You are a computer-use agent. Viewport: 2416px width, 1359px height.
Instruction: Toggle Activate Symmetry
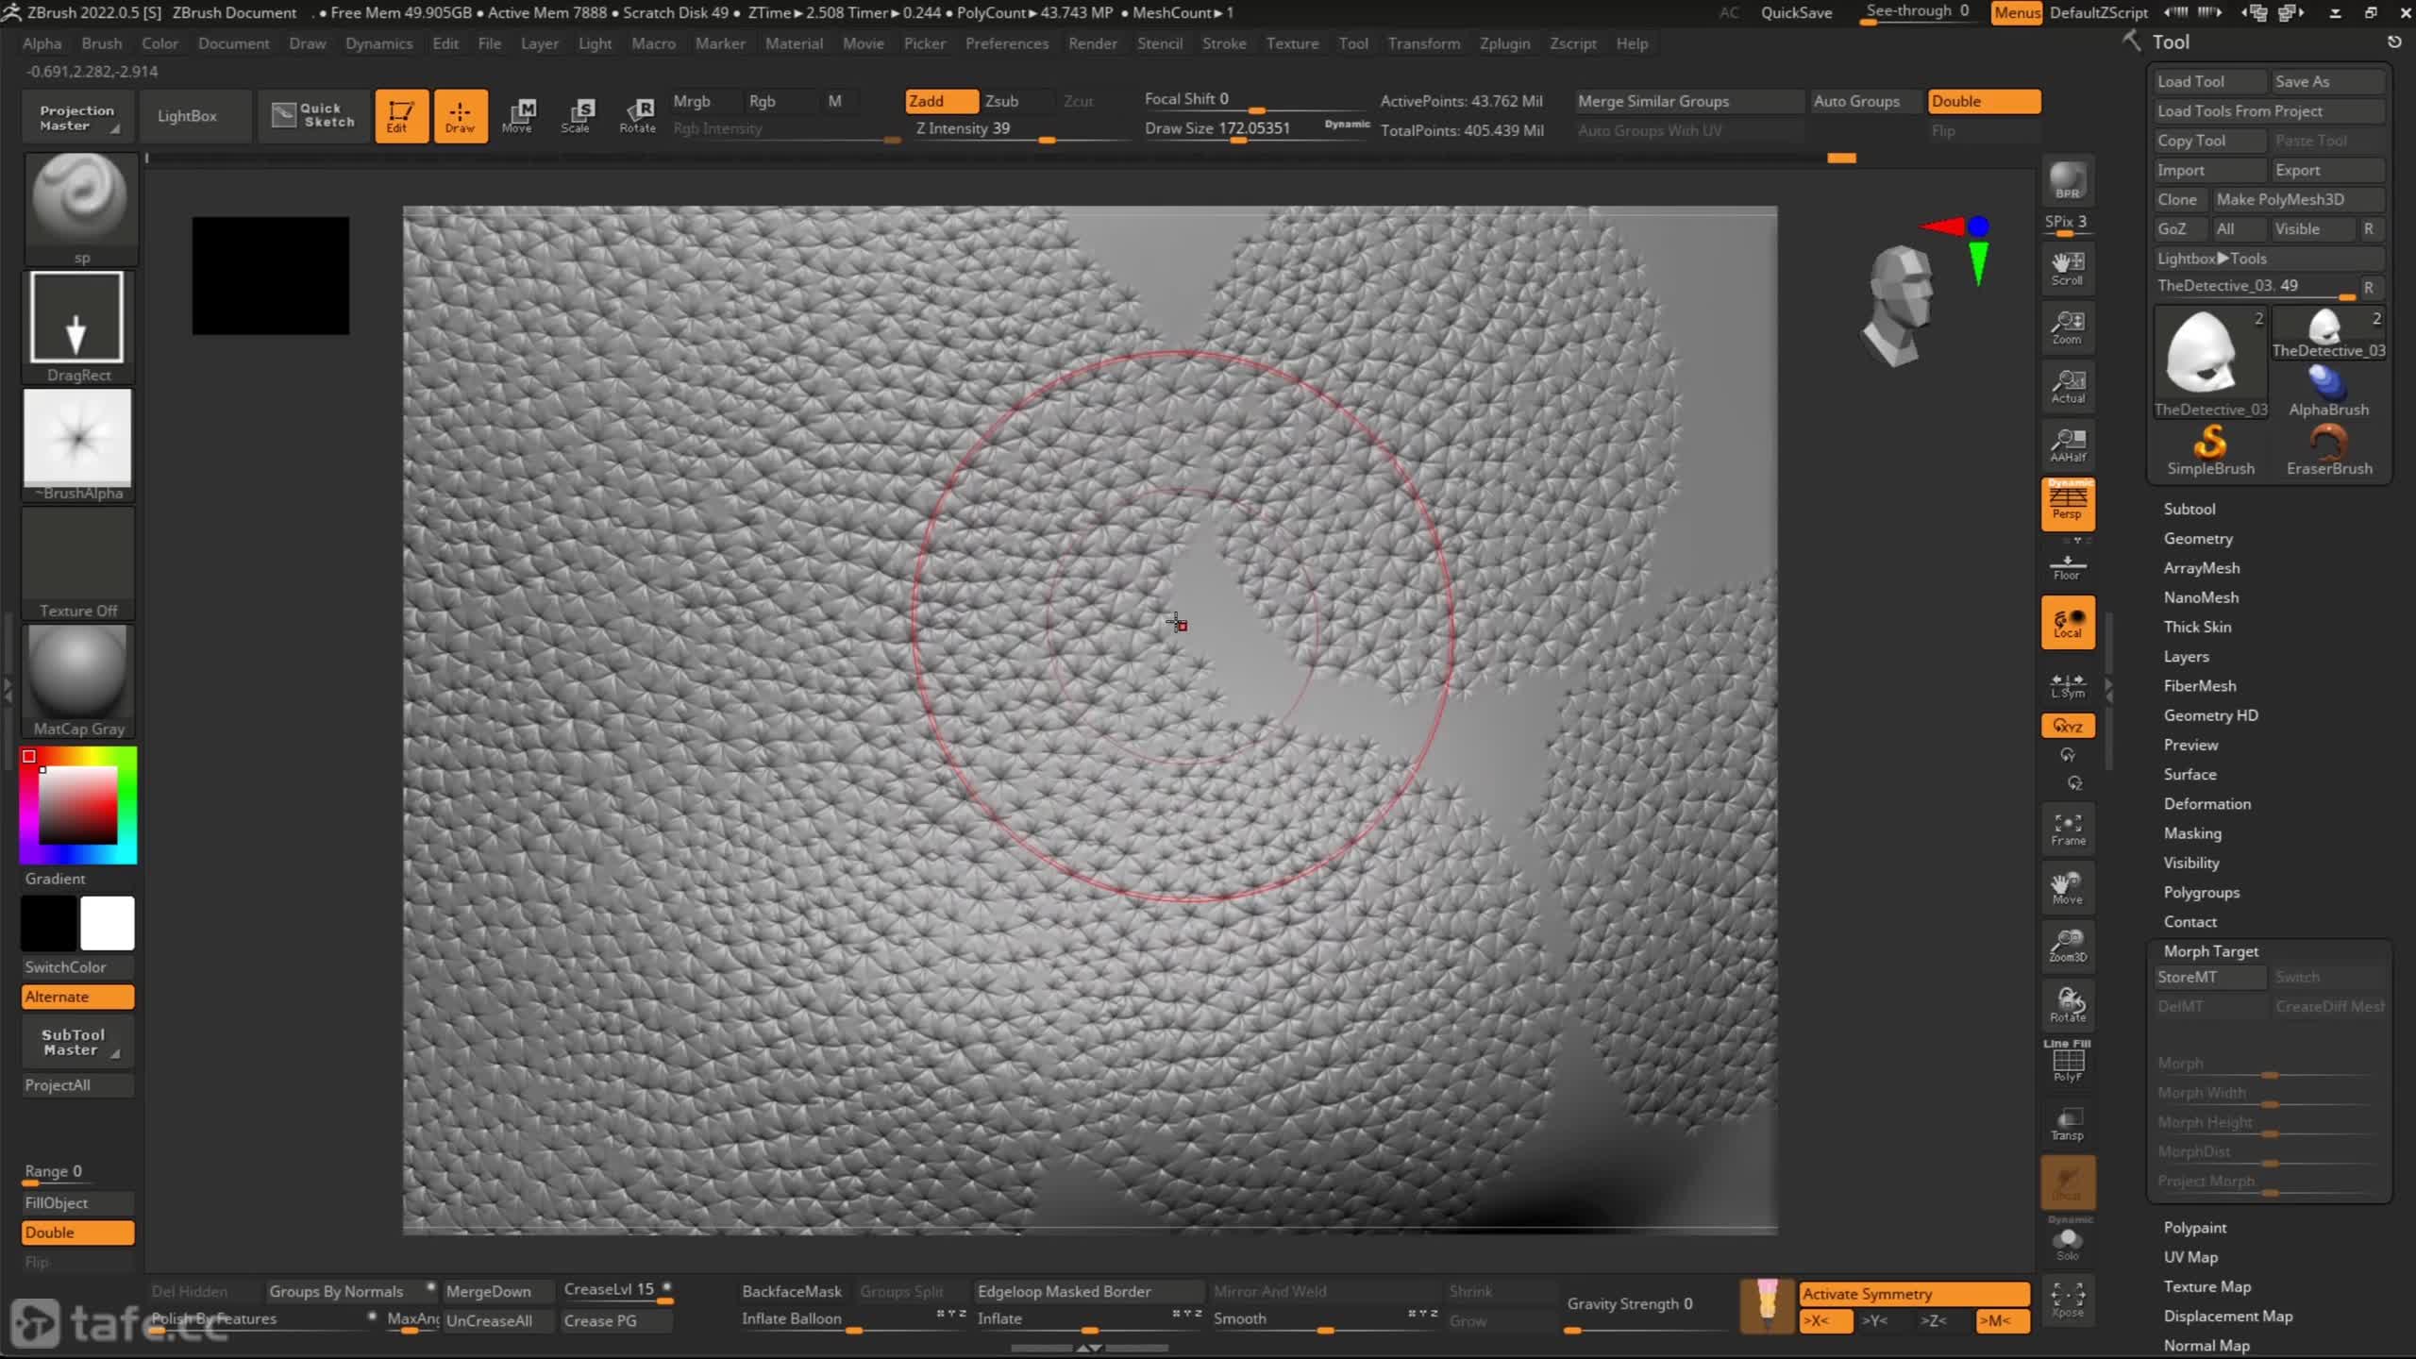click(x=1914, y=1294)
